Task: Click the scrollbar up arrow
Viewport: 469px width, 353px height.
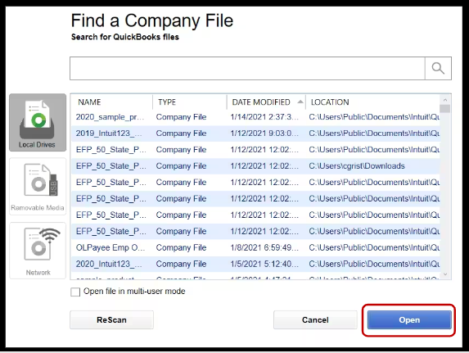Action: (445, 100)
